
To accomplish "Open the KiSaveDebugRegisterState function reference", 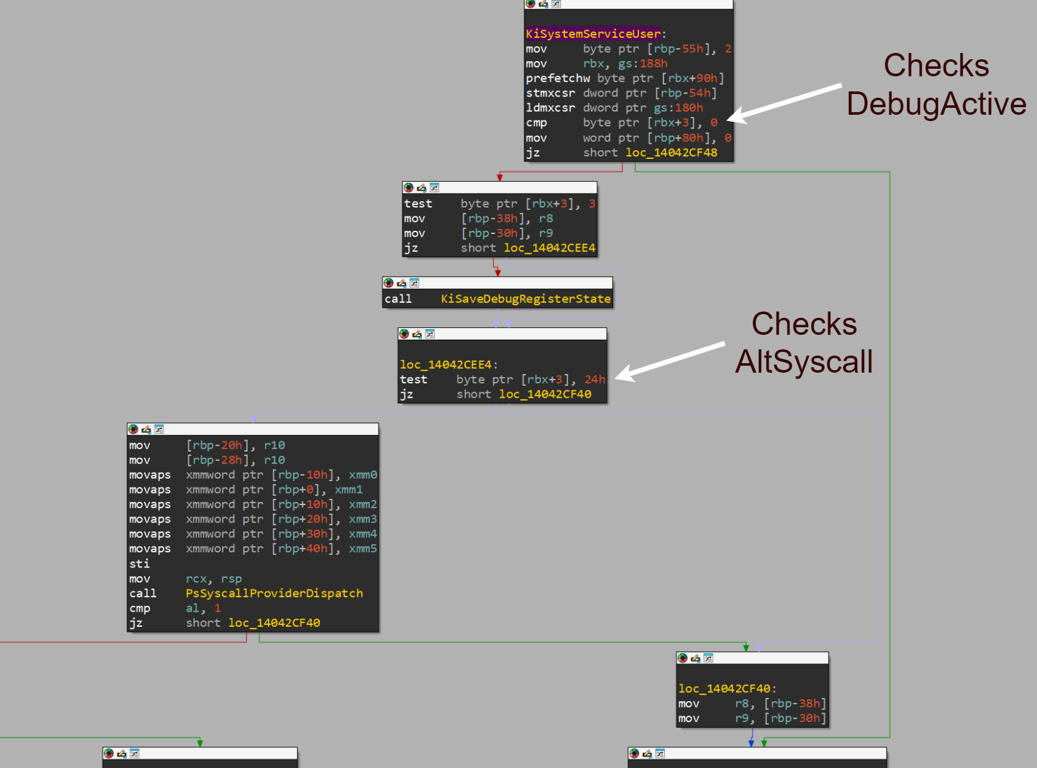I will pos(526,299).
